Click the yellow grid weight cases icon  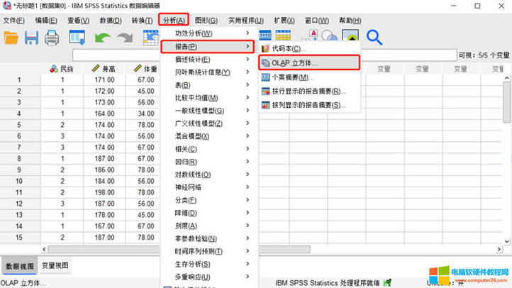click(x=283, y=35)
